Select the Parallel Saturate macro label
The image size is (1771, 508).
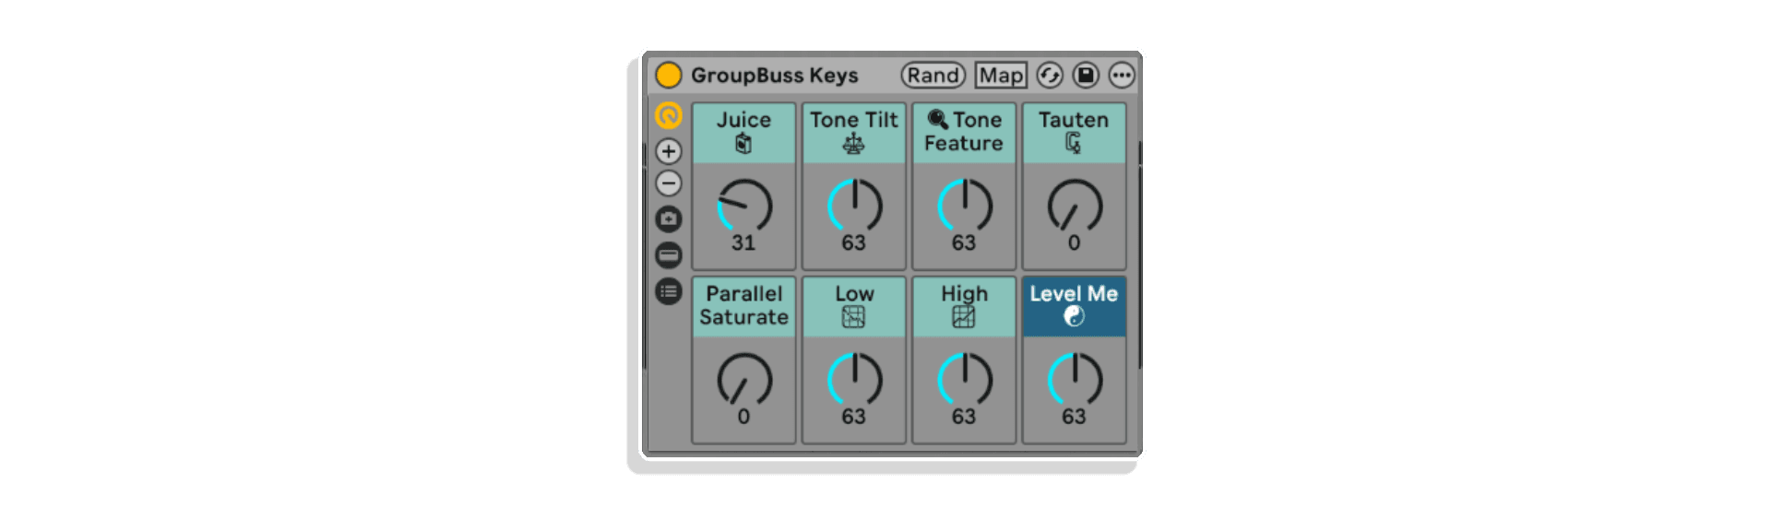point(744,305)
